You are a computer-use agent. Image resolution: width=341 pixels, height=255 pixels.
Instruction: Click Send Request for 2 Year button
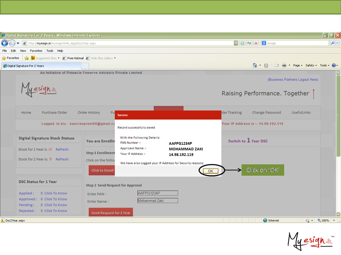[x=111, y=213]
